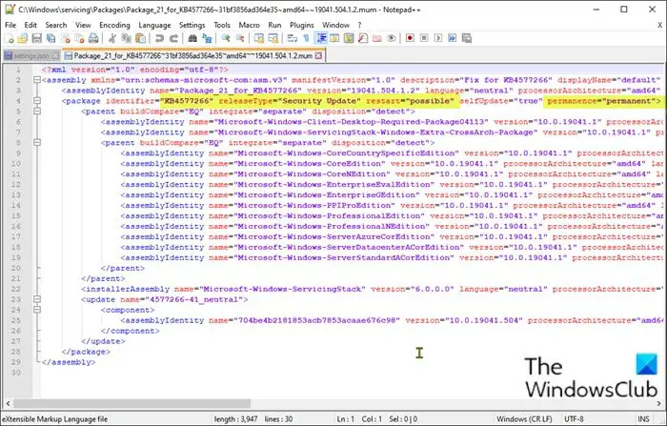
Task: Open the Language menu
Action: (x=154, y=25)
